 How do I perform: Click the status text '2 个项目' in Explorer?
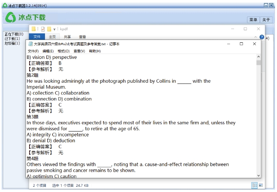click(39, 185)
